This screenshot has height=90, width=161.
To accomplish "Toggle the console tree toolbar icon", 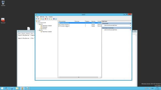I will click(43, 19).
